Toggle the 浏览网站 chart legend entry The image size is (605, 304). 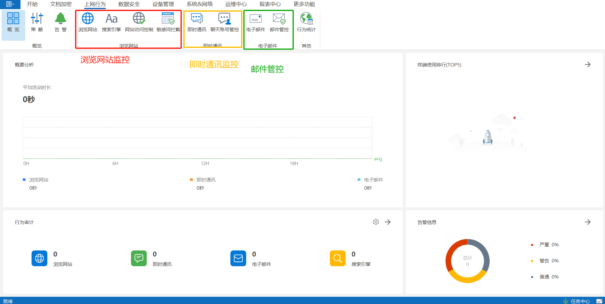(39, 180)
